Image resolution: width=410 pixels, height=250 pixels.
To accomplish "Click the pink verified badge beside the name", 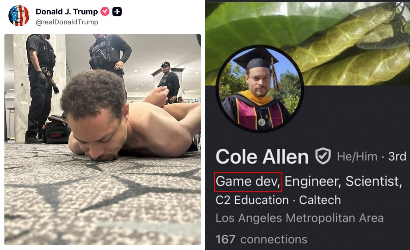I will (x=105, y=12).
